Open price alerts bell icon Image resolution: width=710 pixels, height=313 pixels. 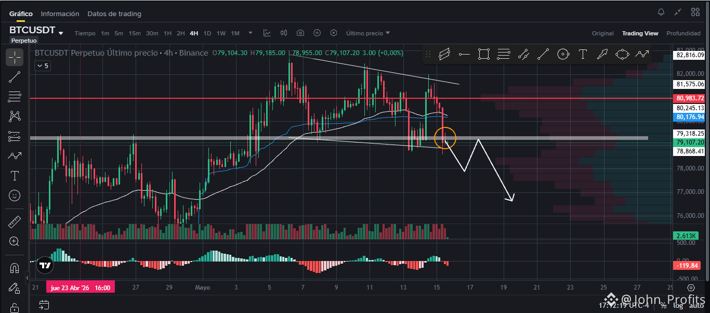(661, 12)
